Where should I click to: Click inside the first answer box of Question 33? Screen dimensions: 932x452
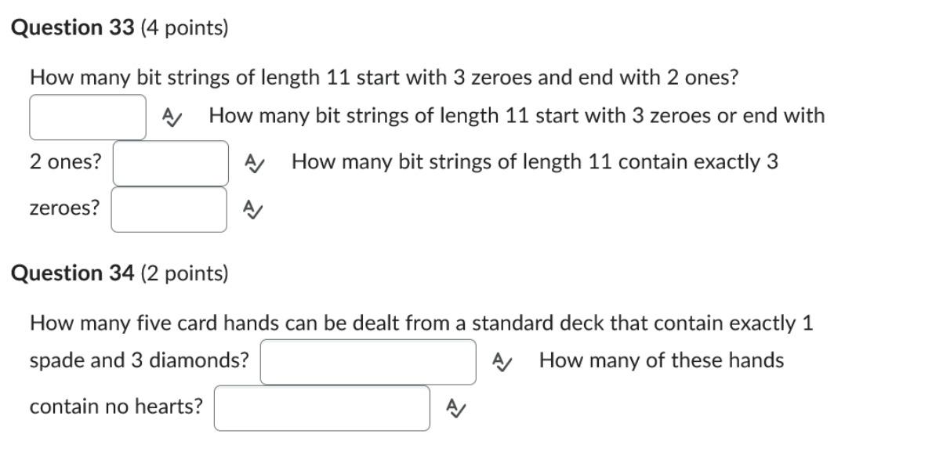click(x=87, y=114)
